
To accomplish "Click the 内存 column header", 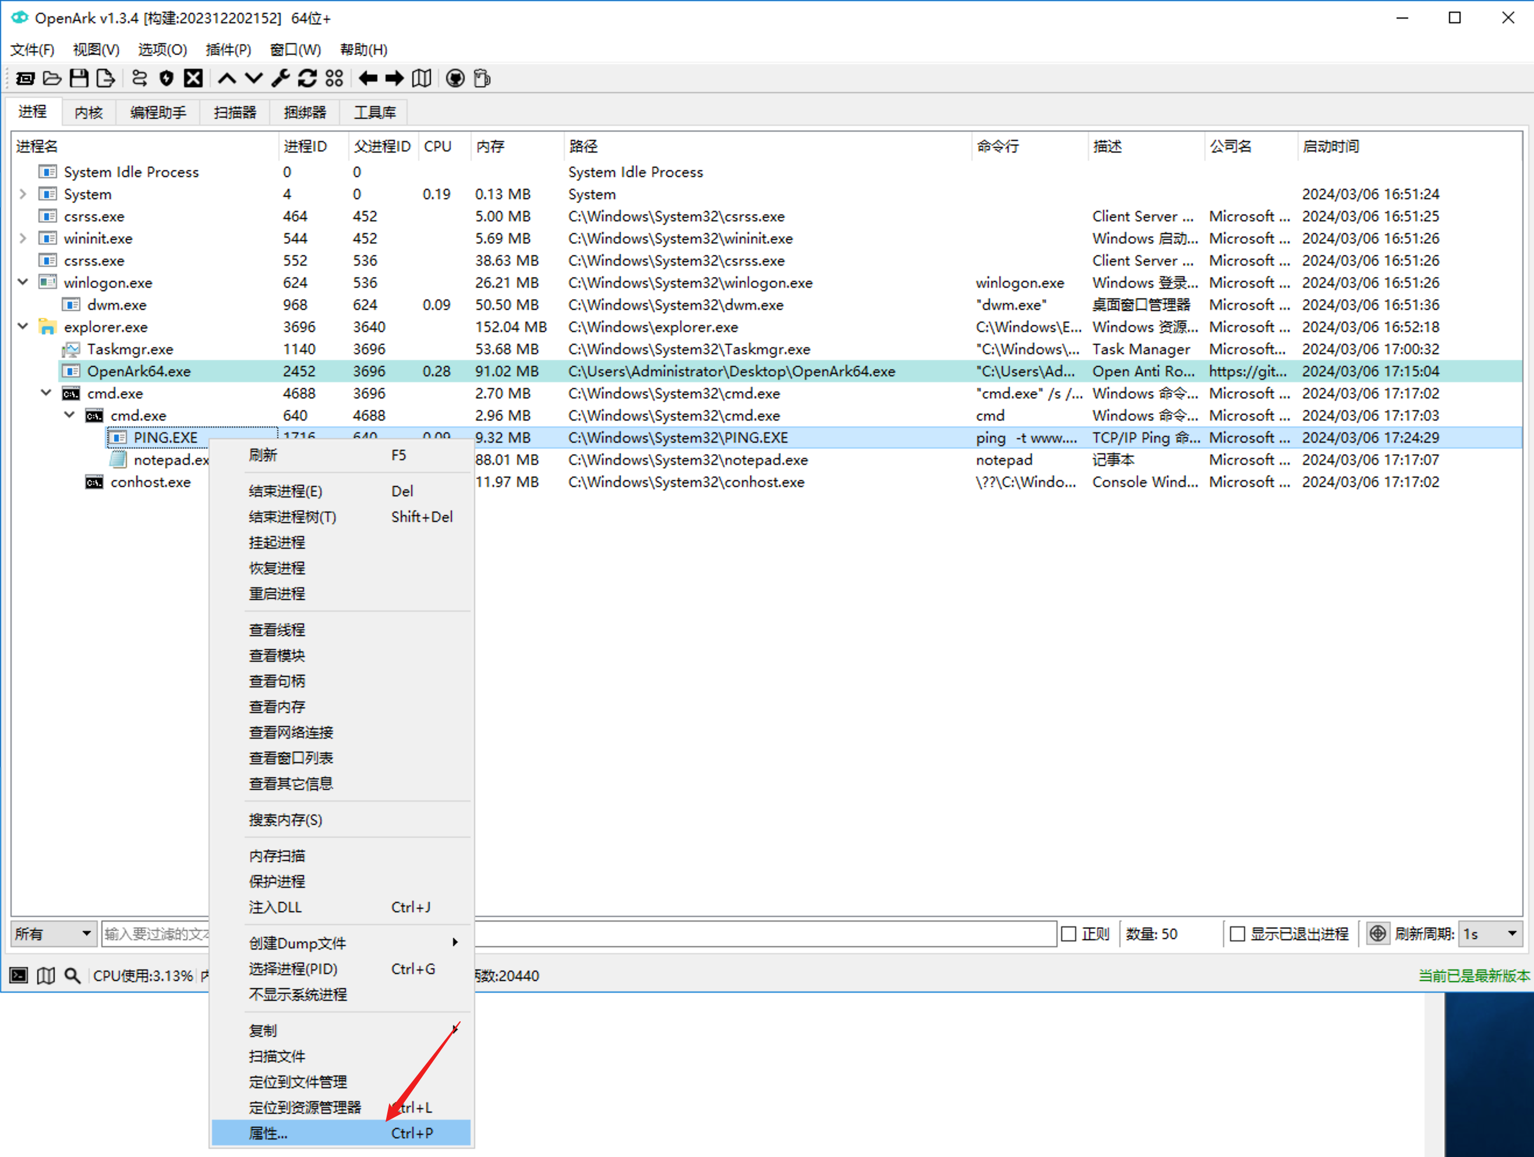I will 490,146.
